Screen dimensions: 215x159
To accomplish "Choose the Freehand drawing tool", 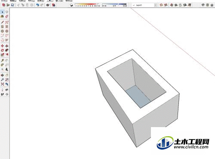I will 7,22.
